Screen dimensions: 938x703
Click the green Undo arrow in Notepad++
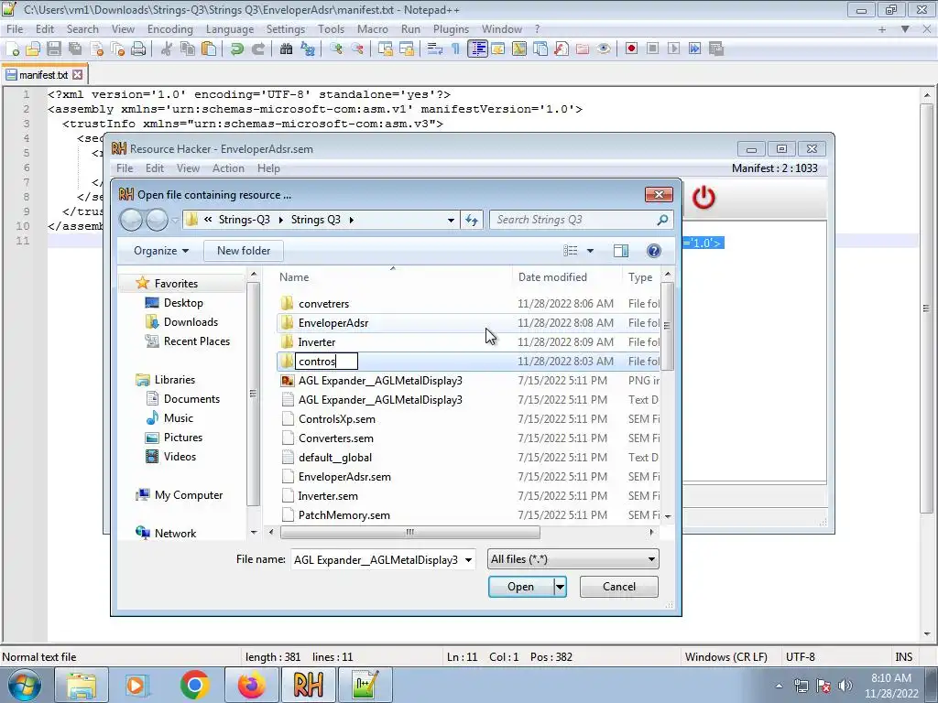pyautogui.click(x=237, y=49)
